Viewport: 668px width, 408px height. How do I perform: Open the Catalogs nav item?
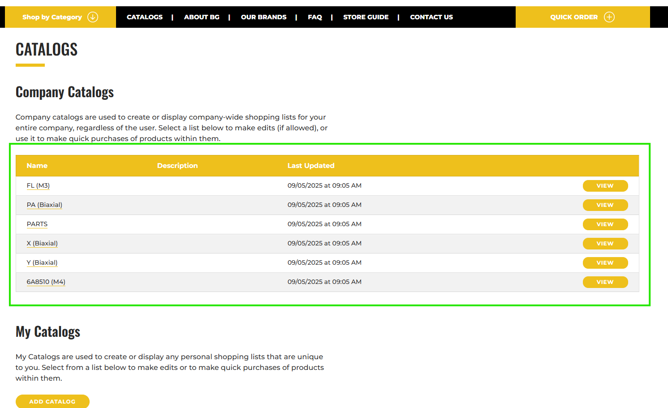(145, 17)
